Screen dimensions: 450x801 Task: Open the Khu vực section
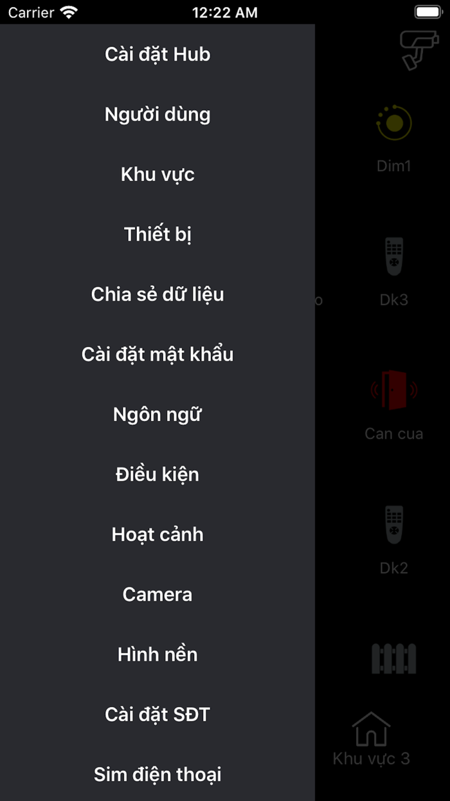click(157, 174)
